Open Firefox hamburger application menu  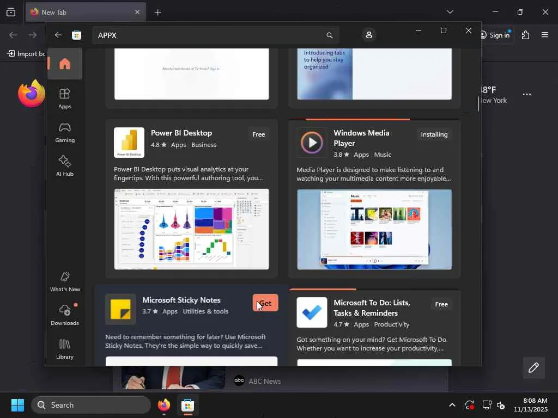click(x=545, y=35)
